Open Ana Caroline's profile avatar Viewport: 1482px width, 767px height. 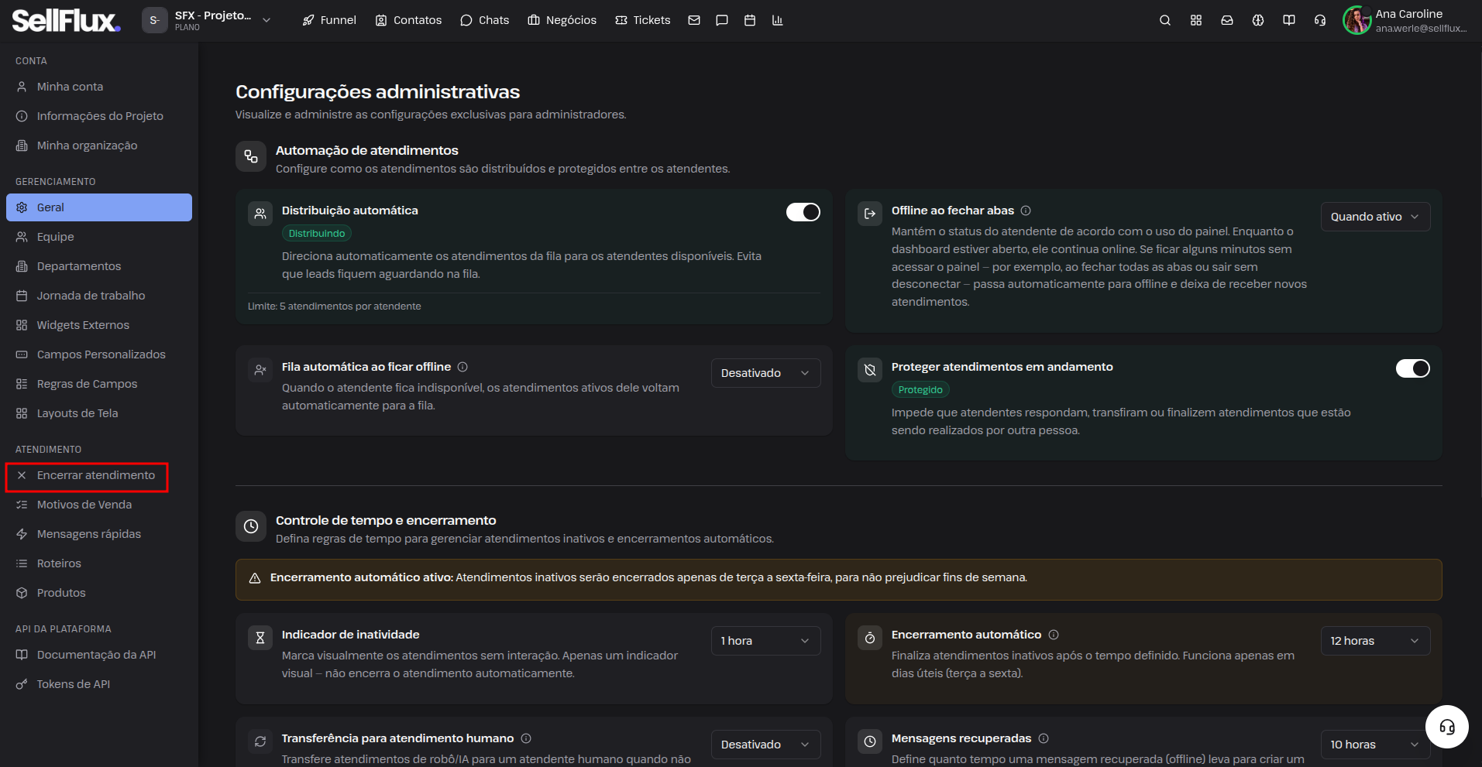coord(1357,20)
